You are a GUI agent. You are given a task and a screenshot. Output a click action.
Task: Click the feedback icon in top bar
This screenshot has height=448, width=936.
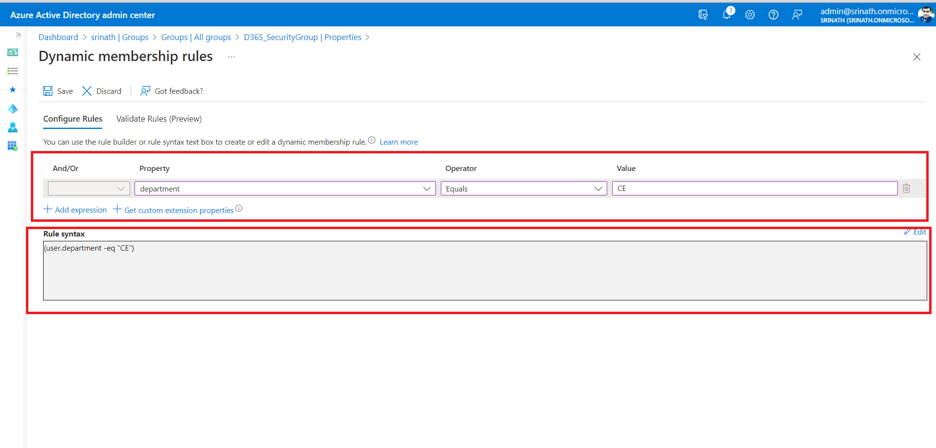click(x=797, y=15)
